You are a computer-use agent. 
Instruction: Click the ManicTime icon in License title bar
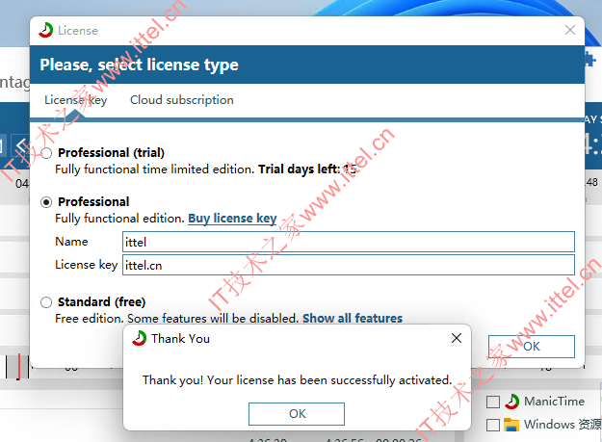tap(45, 30)
